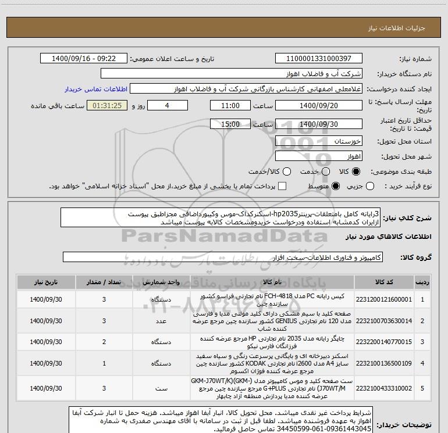
Task: Click the نام کالا column header
Action: click(272, 282)
